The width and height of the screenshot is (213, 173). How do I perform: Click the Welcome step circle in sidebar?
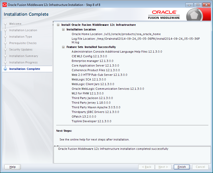tap(5, 24)
